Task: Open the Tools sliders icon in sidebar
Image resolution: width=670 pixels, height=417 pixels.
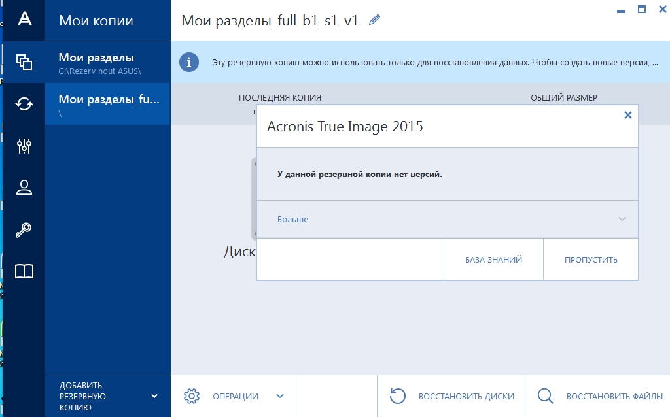Action: [x=24, y=146]
